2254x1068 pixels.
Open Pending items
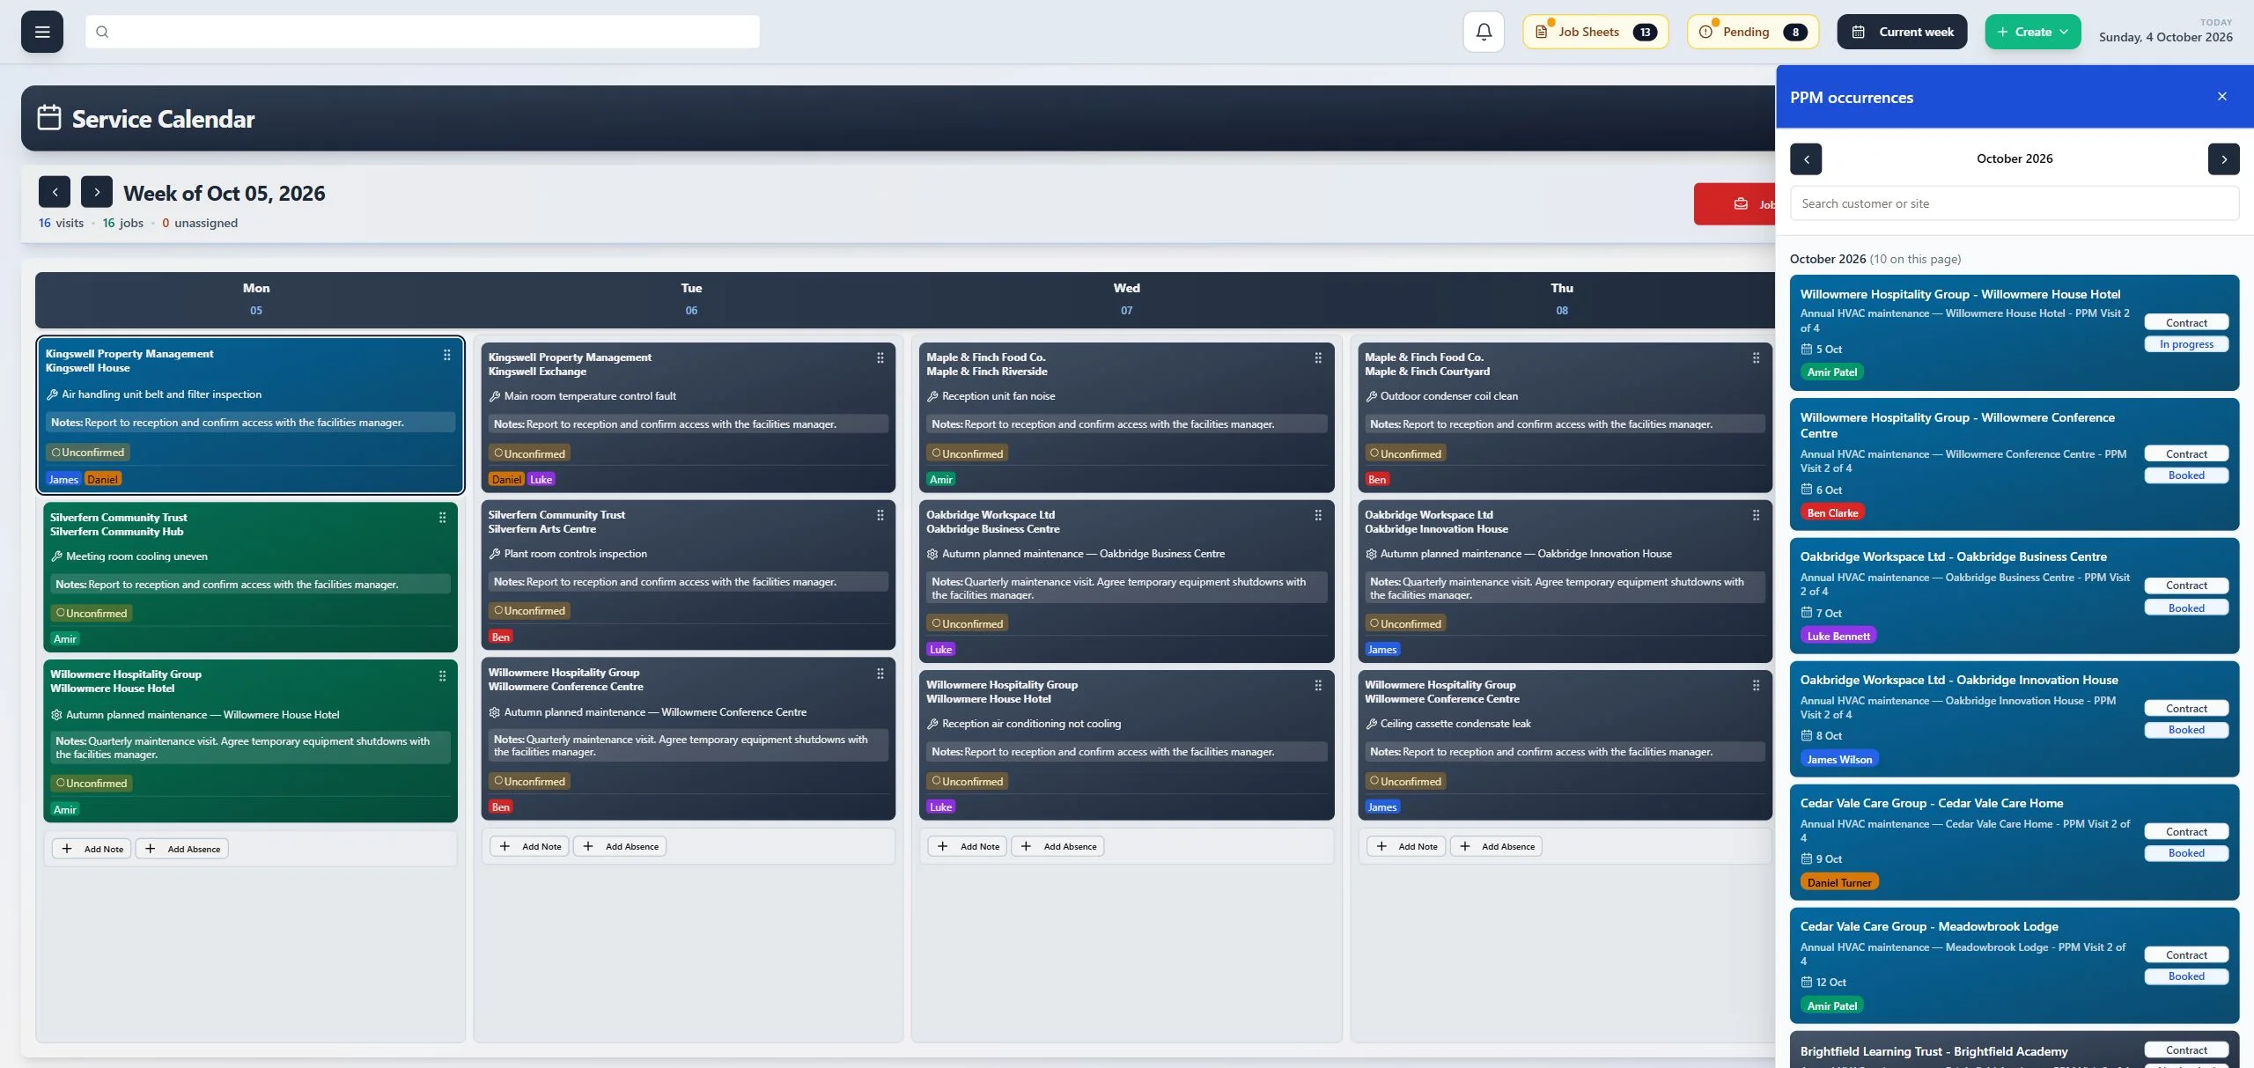coord(1753,32)
